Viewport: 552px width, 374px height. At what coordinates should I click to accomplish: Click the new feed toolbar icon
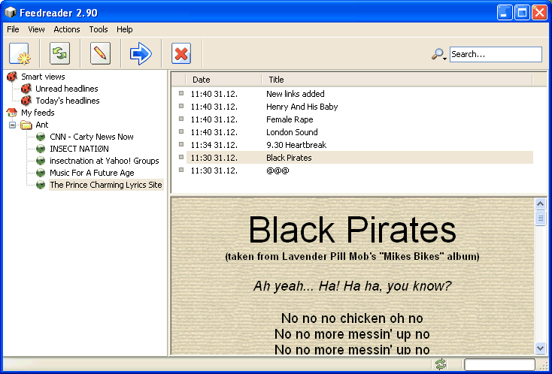tap(20, 54)
